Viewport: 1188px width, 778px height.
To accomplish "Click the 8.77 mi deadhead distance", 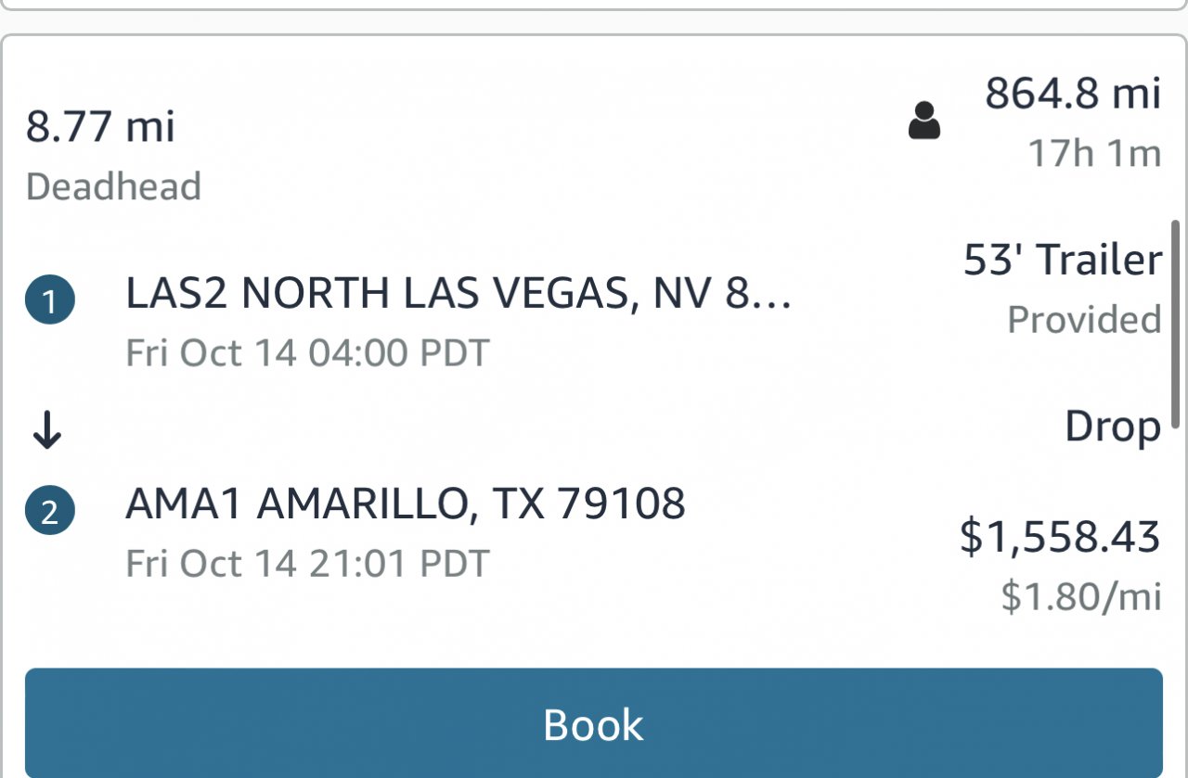I will [x=100, y=126].
